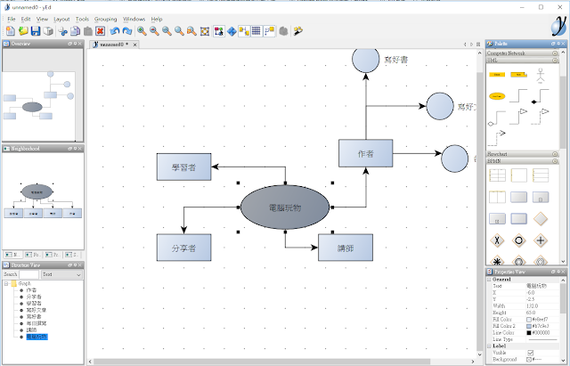Open the View menu
Image resolution: width=570 pixels, height=366 pixels.
[x=42, y=19]
